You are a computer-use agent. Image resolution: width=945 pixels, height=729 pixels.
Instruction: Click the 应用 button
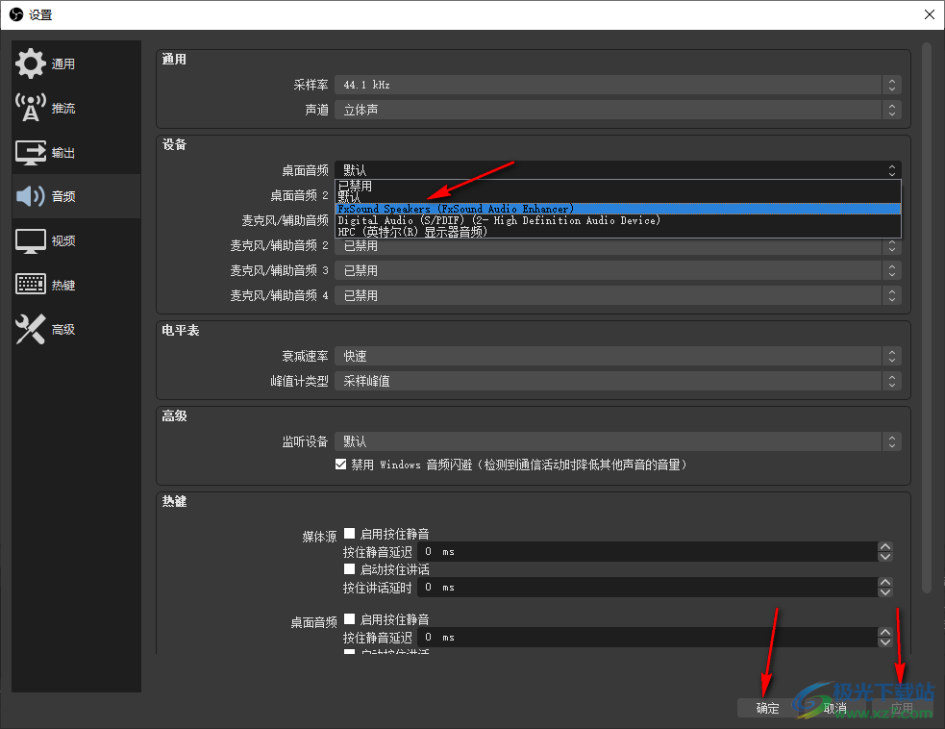point(902,708)
